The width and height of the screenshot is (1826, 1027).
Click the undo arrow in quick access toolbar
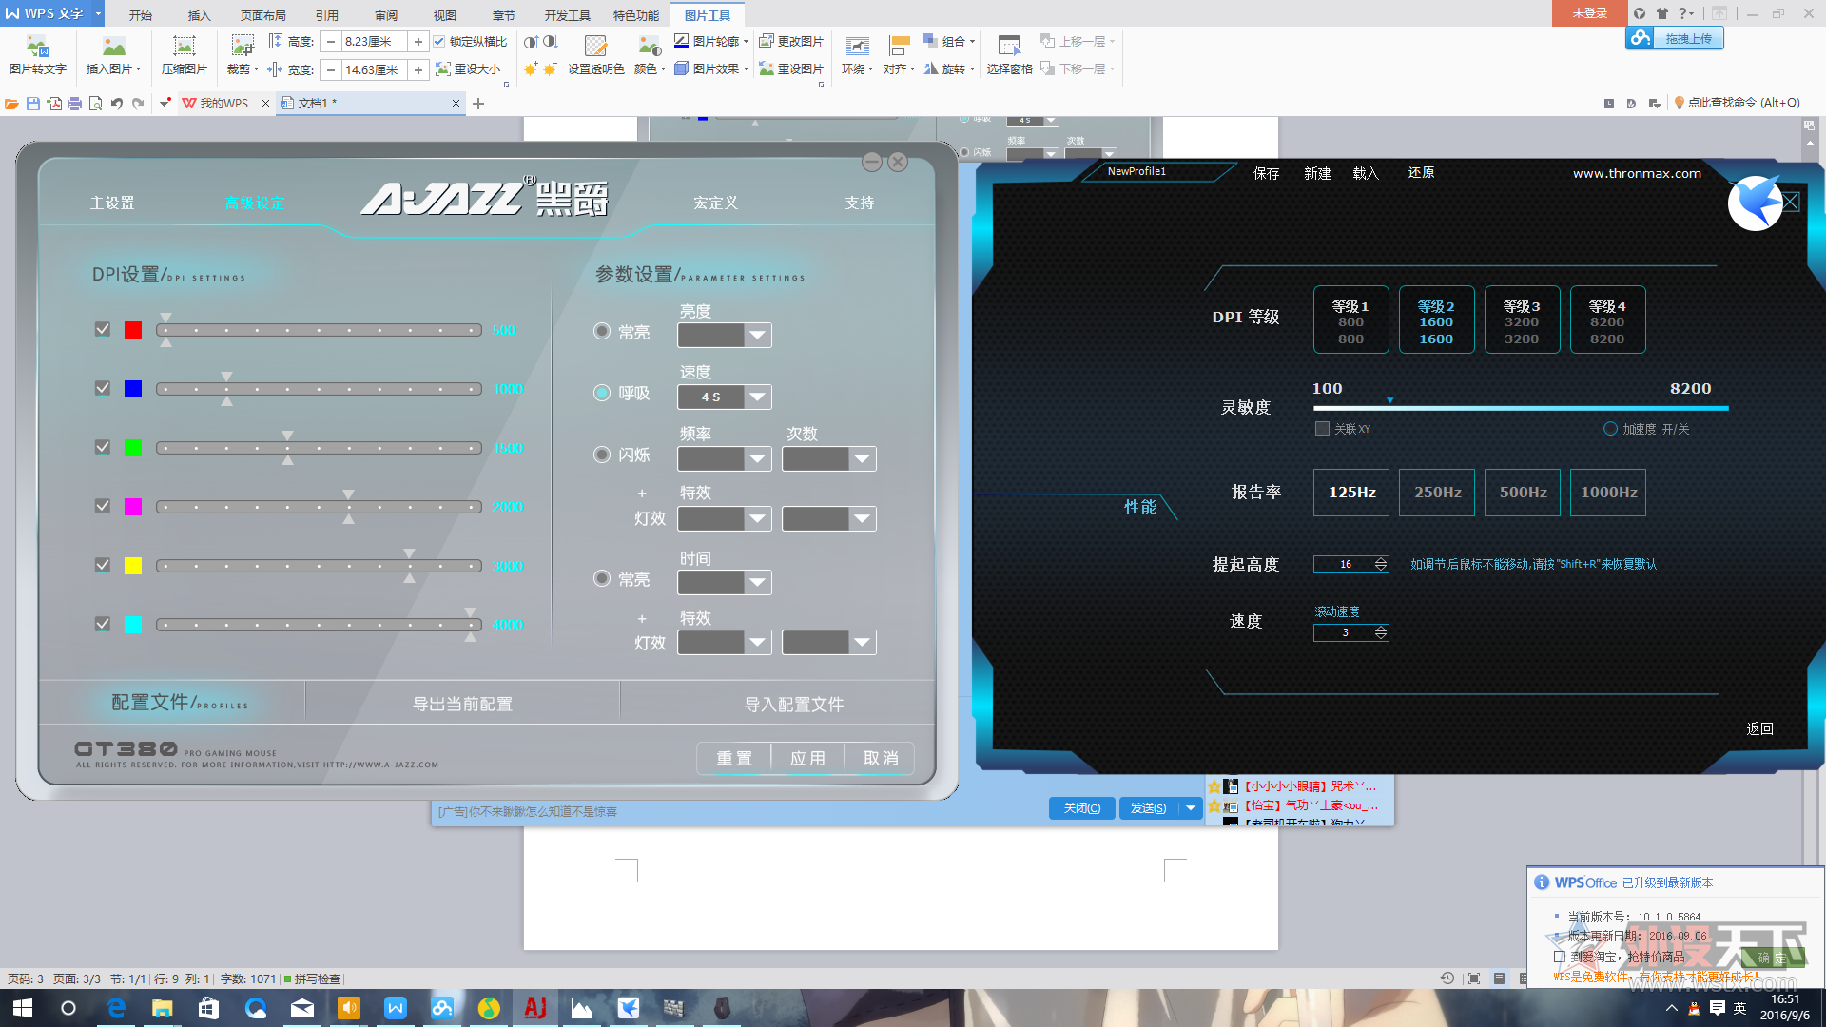pos(116,103)
